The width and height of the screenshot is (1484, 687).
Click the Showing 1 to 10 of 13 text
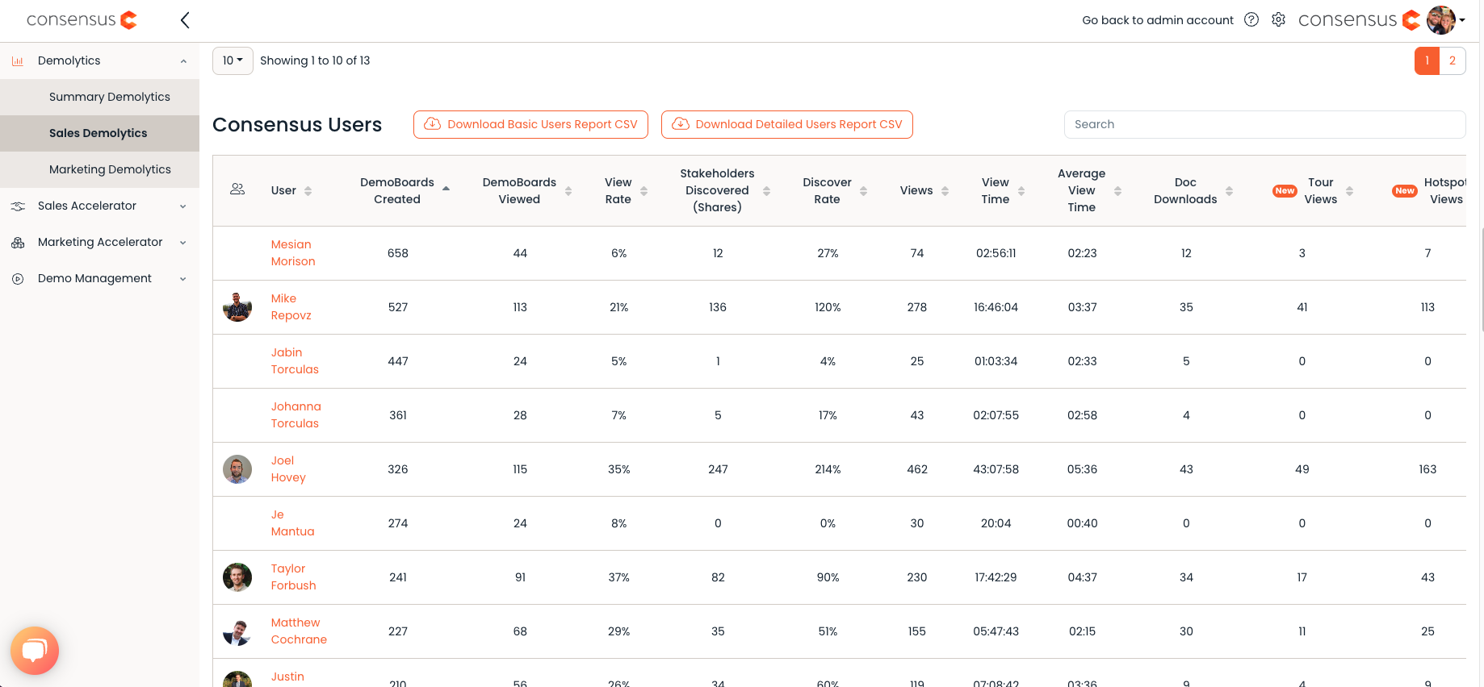pos(315,60)
